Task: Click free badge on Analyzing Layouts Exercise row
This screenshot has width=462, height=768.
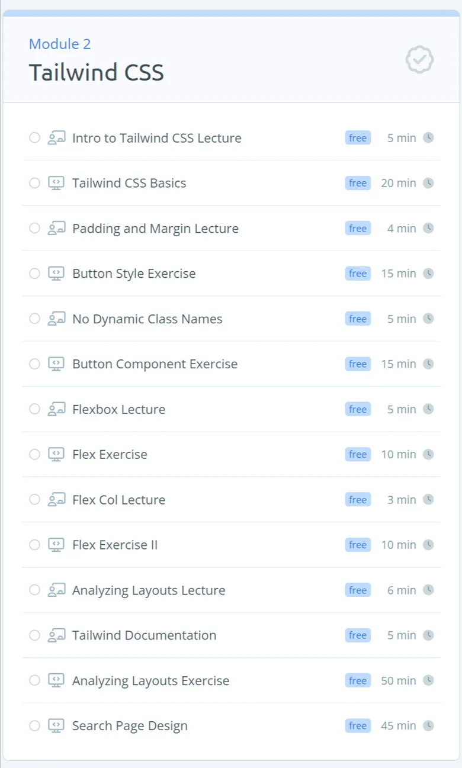Action: [x=358, y=680]
